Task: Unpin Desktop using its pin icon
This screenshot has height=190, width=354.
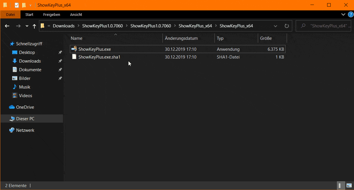Action: coord(60,52)
